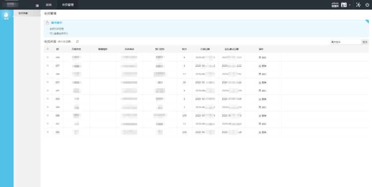Click the star icon in the table header
Screen dimensions: 372x187
tap(48, 49)
